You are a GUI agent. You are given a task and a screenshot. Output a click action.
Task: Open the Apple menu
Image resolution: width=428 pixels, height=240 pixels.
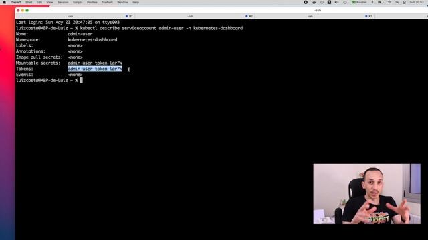(x=5, y=2)
